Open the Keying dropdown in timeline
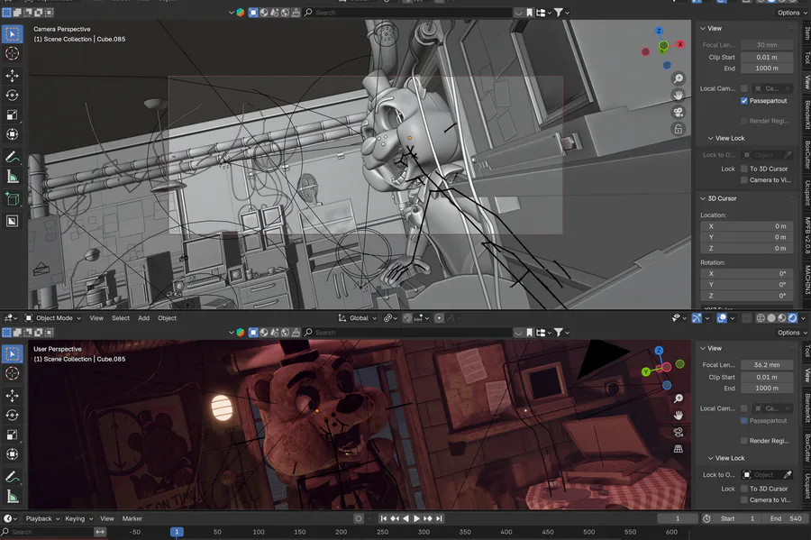 (78, 518)
